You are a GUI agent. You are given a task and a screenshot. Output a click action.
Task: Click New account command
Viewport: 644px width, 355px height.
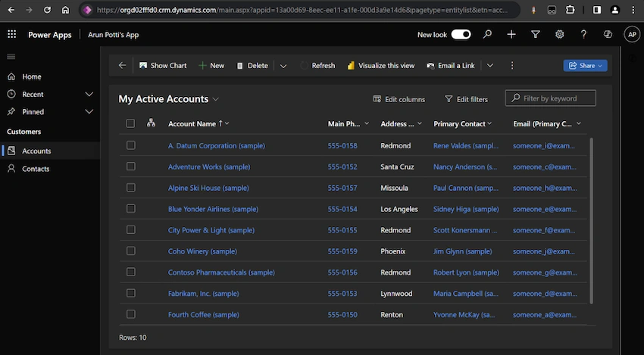[211, 66]
